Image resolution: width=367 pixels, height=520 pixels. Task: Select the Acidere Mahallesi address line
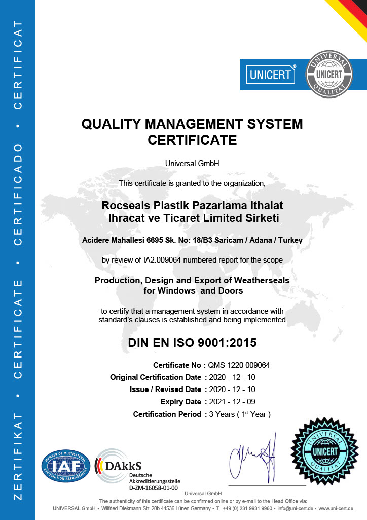coord(192,240)
